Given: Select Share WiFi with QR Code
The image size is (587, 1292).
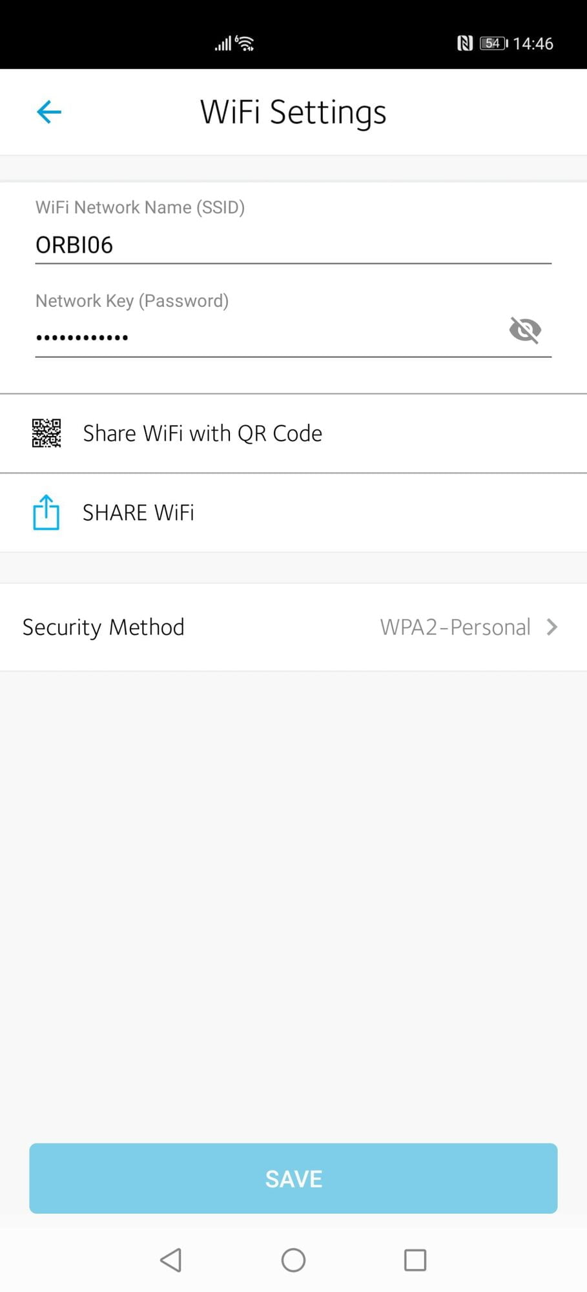Looking at the screenshot, I should pyautogui.click(x=202, y=433).
